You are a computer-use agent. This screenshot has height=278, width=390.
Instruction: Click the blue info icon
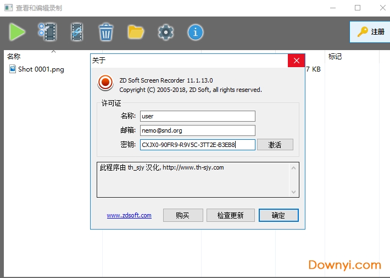195,32
